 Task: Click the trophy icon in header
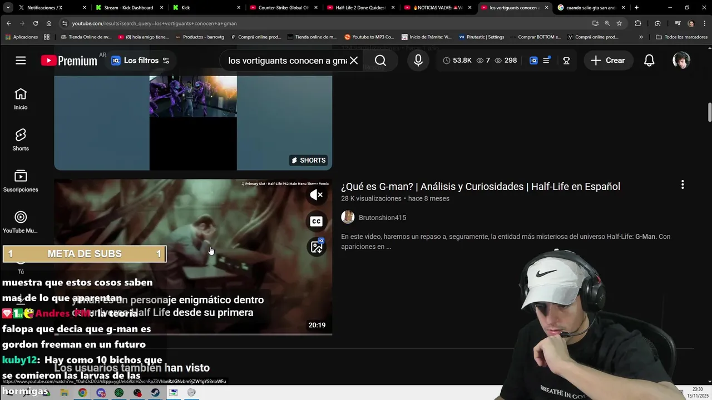(x=566, y=61)
